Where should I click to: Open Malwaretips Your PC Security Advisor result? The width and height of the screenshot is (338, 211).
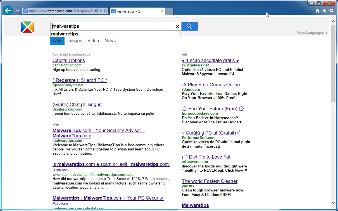[x=108, y=201]
